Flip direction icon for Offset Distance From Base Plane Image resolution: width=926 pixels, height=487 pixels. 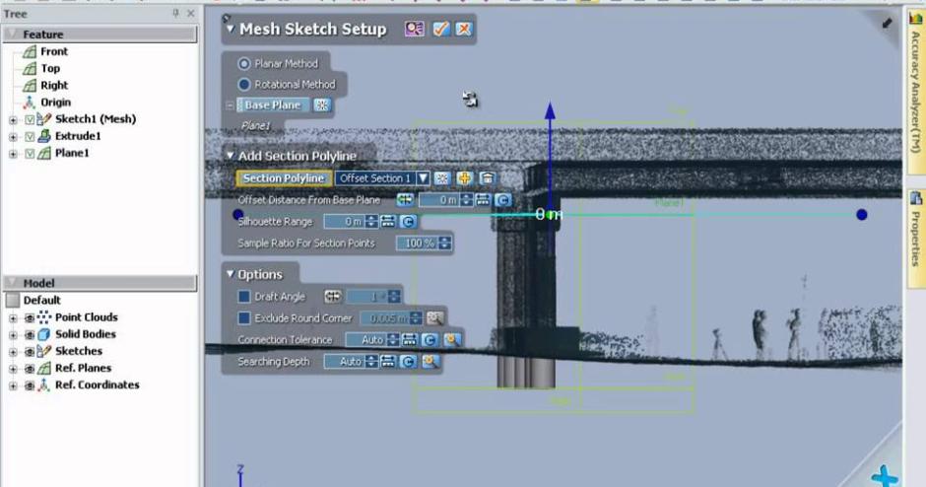[x=405, y=200]
